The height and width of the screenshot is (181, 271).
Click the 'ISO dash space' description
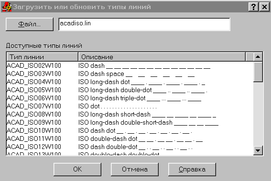137,74
